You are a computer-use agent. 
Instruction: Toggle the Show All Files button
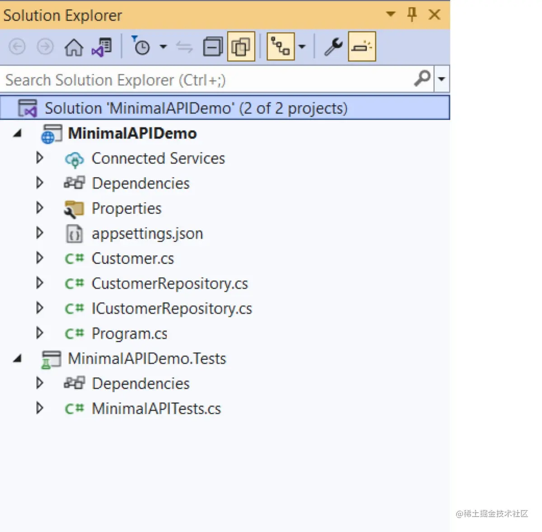[x=241, y=47]
